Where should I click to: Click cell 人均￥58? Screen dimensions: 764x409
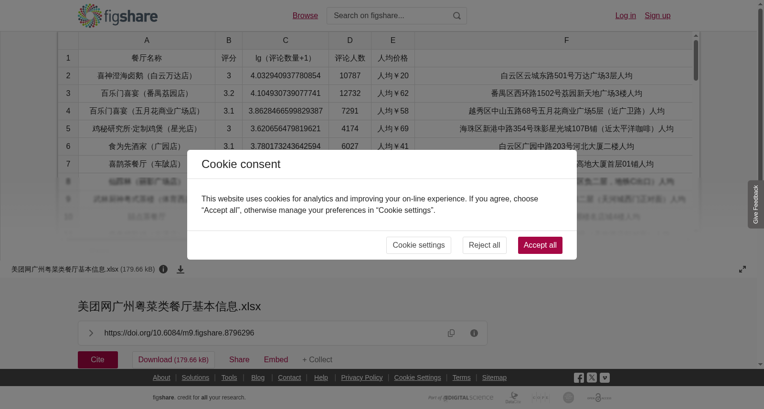point(393,111)
